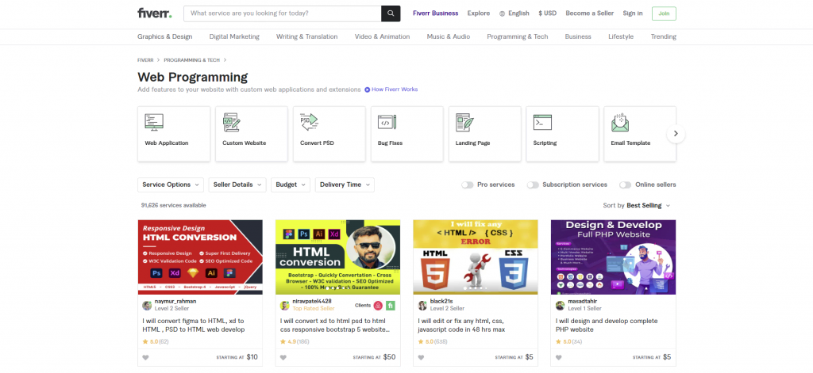Turn on the Online sellers filter
Viewport: 813px width, 373px height.
tap(626, 185)
